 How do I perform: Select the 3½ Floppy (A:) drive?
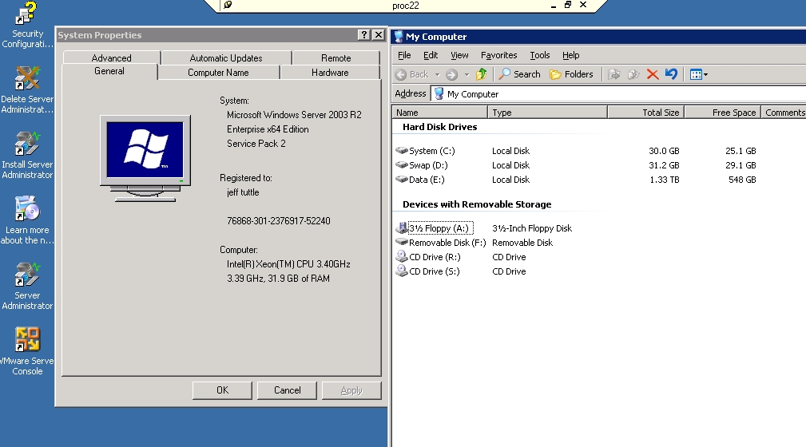point(435,228)
